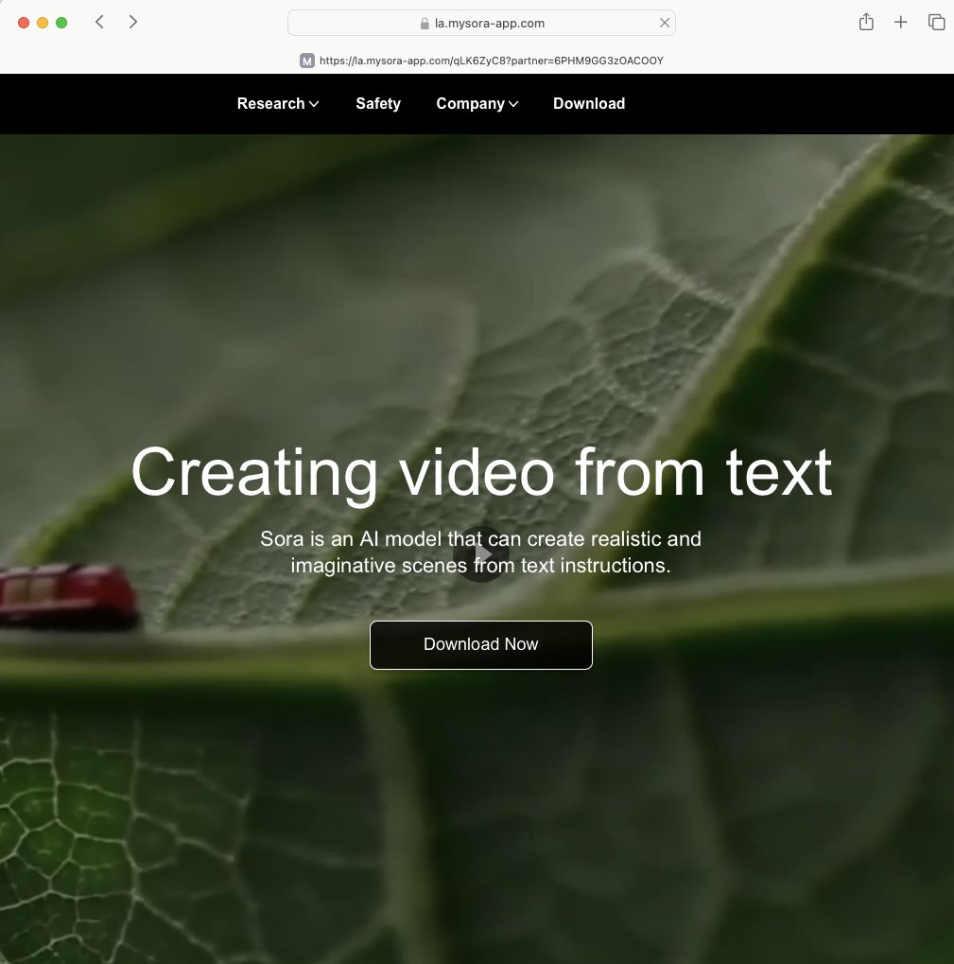Viewport: 954px width, 964px height.
Task: Close the window with red button
Action: coord(24,23)
